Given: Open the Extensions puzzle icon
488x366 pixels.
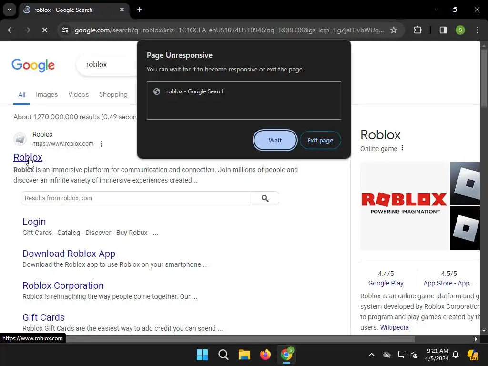Looking at the screenshot, I should pyautogui.click(x=417, y=30).
